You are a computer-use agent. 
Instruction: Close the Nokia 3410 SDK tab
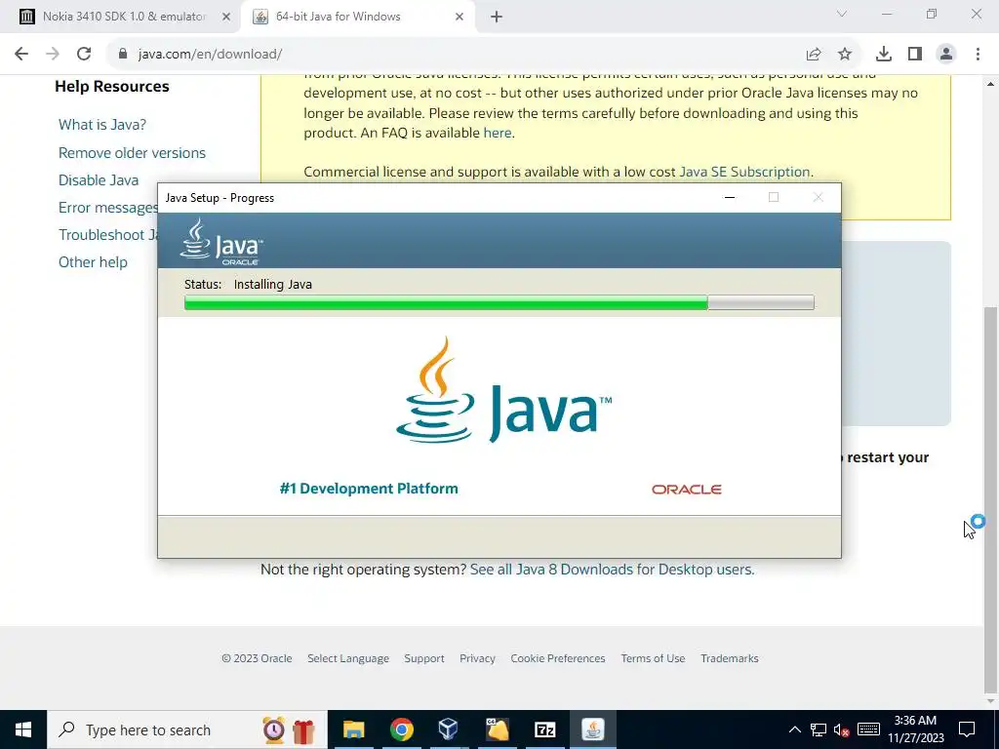(226, 18)
